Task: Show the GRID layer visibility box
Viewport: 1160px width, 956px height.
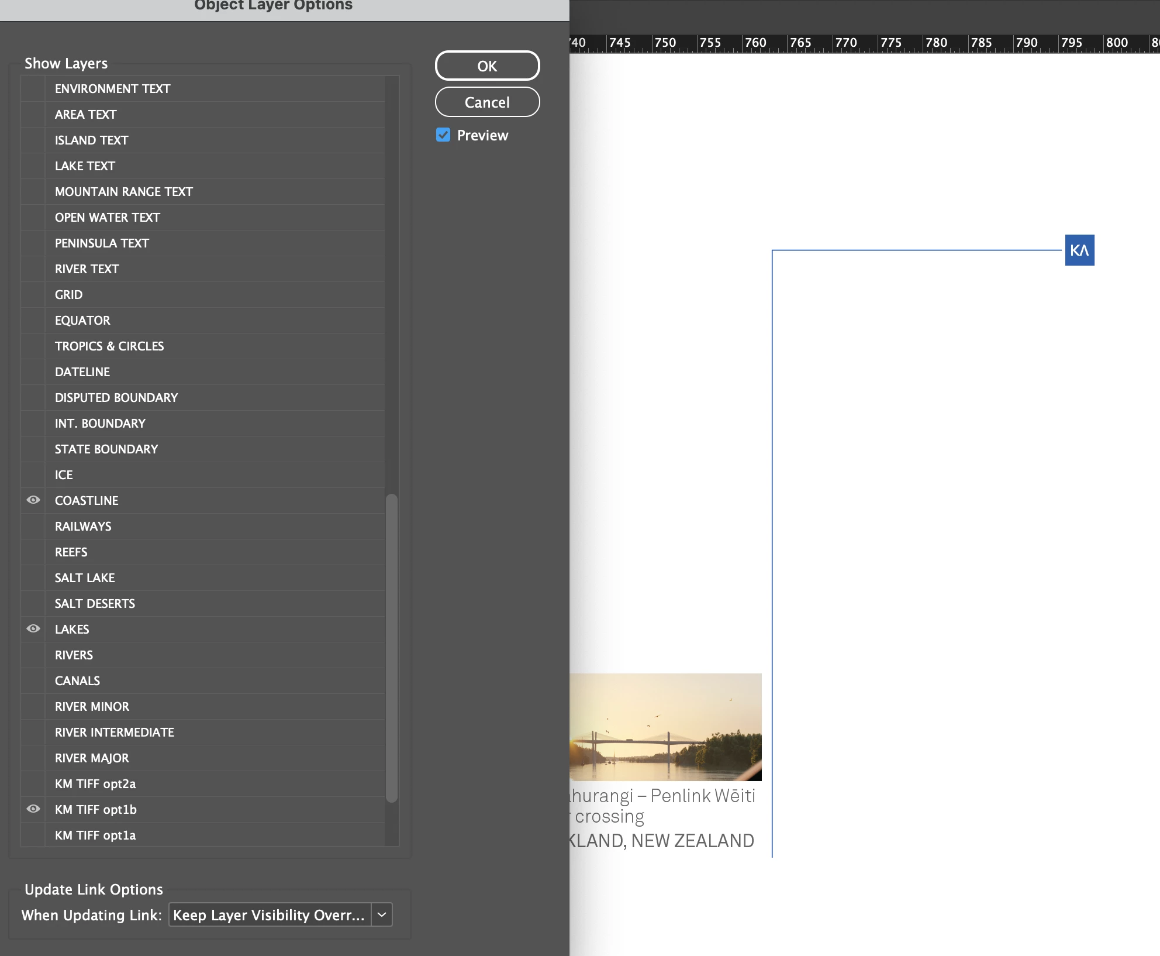Action: pos(33,294)
